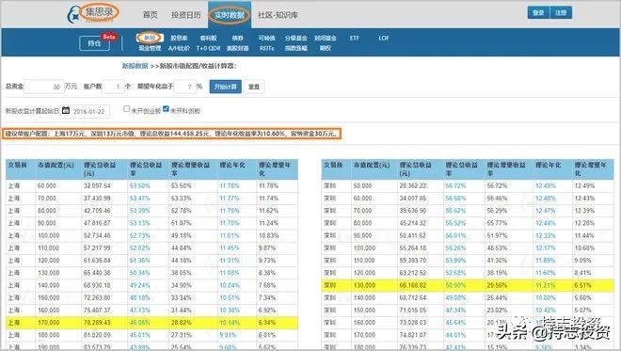
Task: Open the 债券 submenu item
Action: click(237, 38)
